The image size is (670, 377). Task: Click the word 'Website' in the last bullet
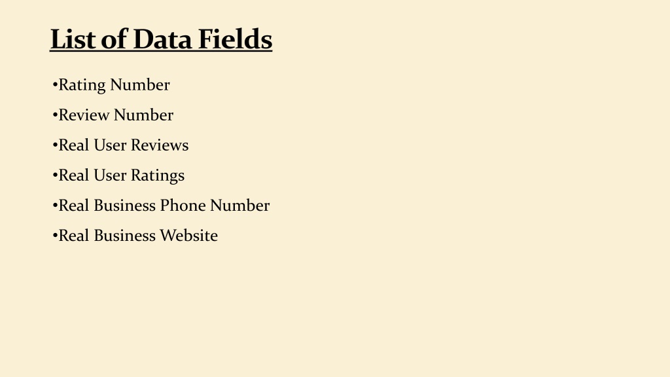click(x=189, y=236)
